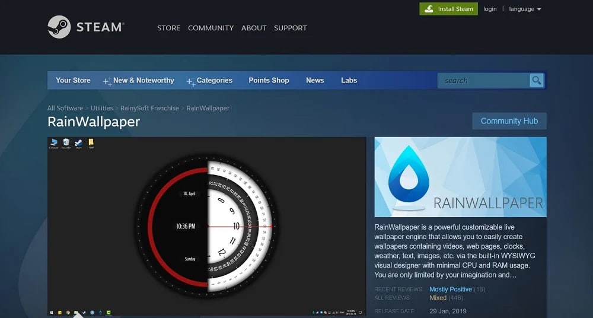The height and width of the screenshot is (318, 593).
Task: Click the RainWallpaper description paragraph
Action: [455, 251]
